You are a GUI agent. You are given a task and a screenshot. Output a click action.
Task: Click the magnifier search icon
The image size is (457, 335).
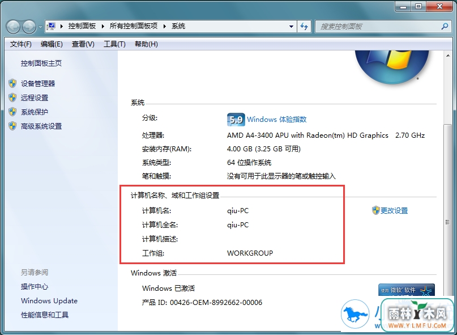[445, 27]
